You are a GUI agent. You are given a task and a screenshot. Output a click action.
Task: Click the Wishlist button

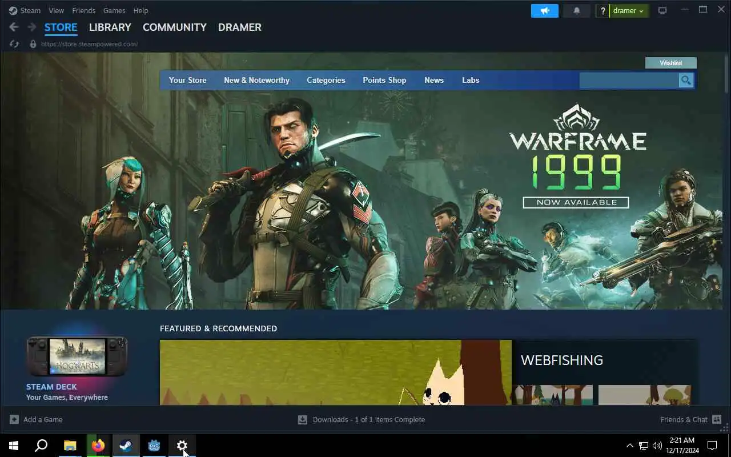point(671,63)
